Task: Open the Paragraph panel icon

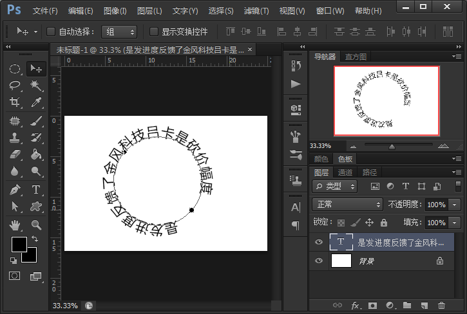Action: pyautogui.click(x=296, y=225)
